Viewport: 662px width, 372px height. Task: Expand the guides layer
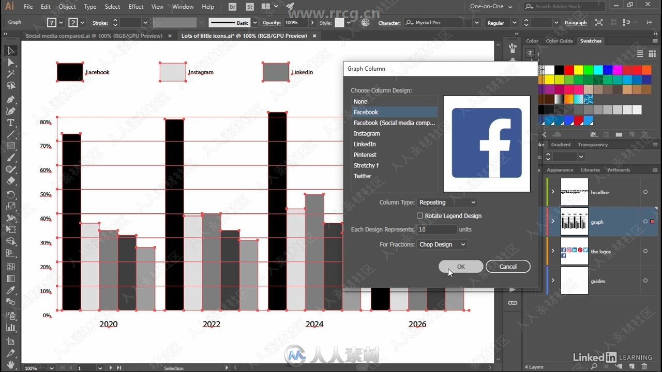[553, 281]
